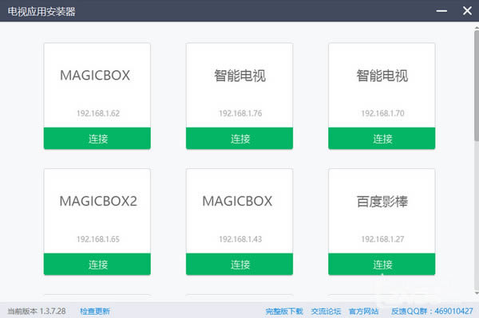Click the vertical scrollbar thumb
The height and width of the screenshot is (318, 479).
(x=477, y=85)
